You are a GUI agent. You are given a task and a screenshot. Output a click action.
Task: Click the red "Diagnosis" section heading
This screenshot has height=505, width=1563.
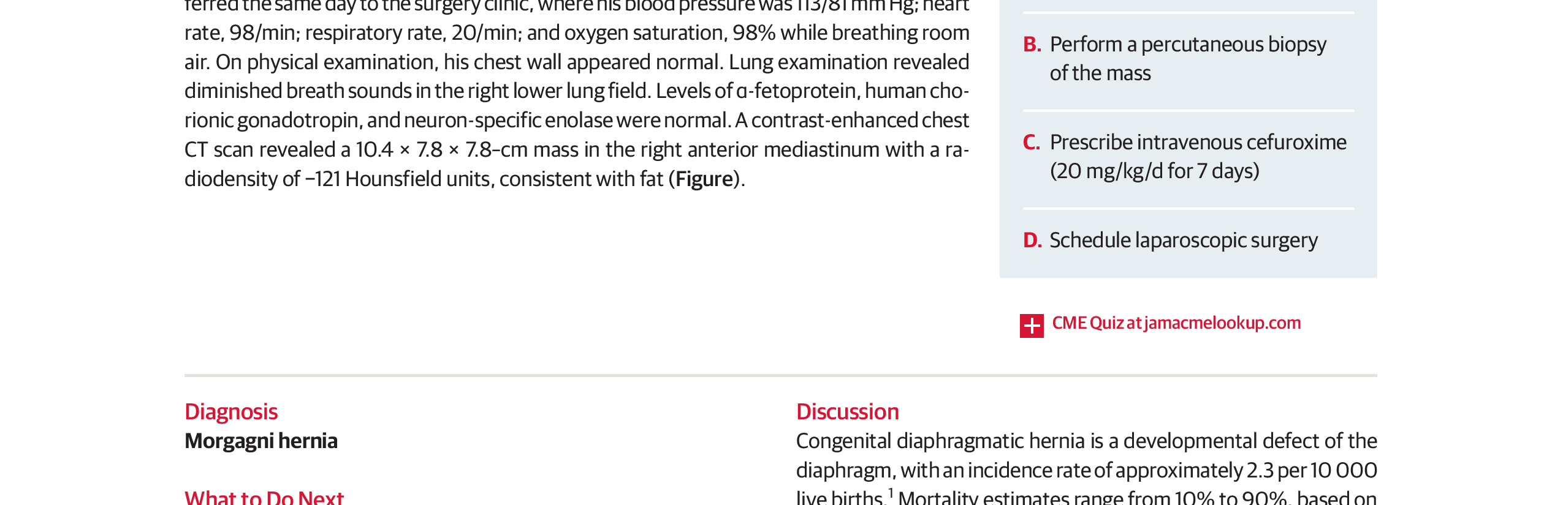(x=231, y=412)
